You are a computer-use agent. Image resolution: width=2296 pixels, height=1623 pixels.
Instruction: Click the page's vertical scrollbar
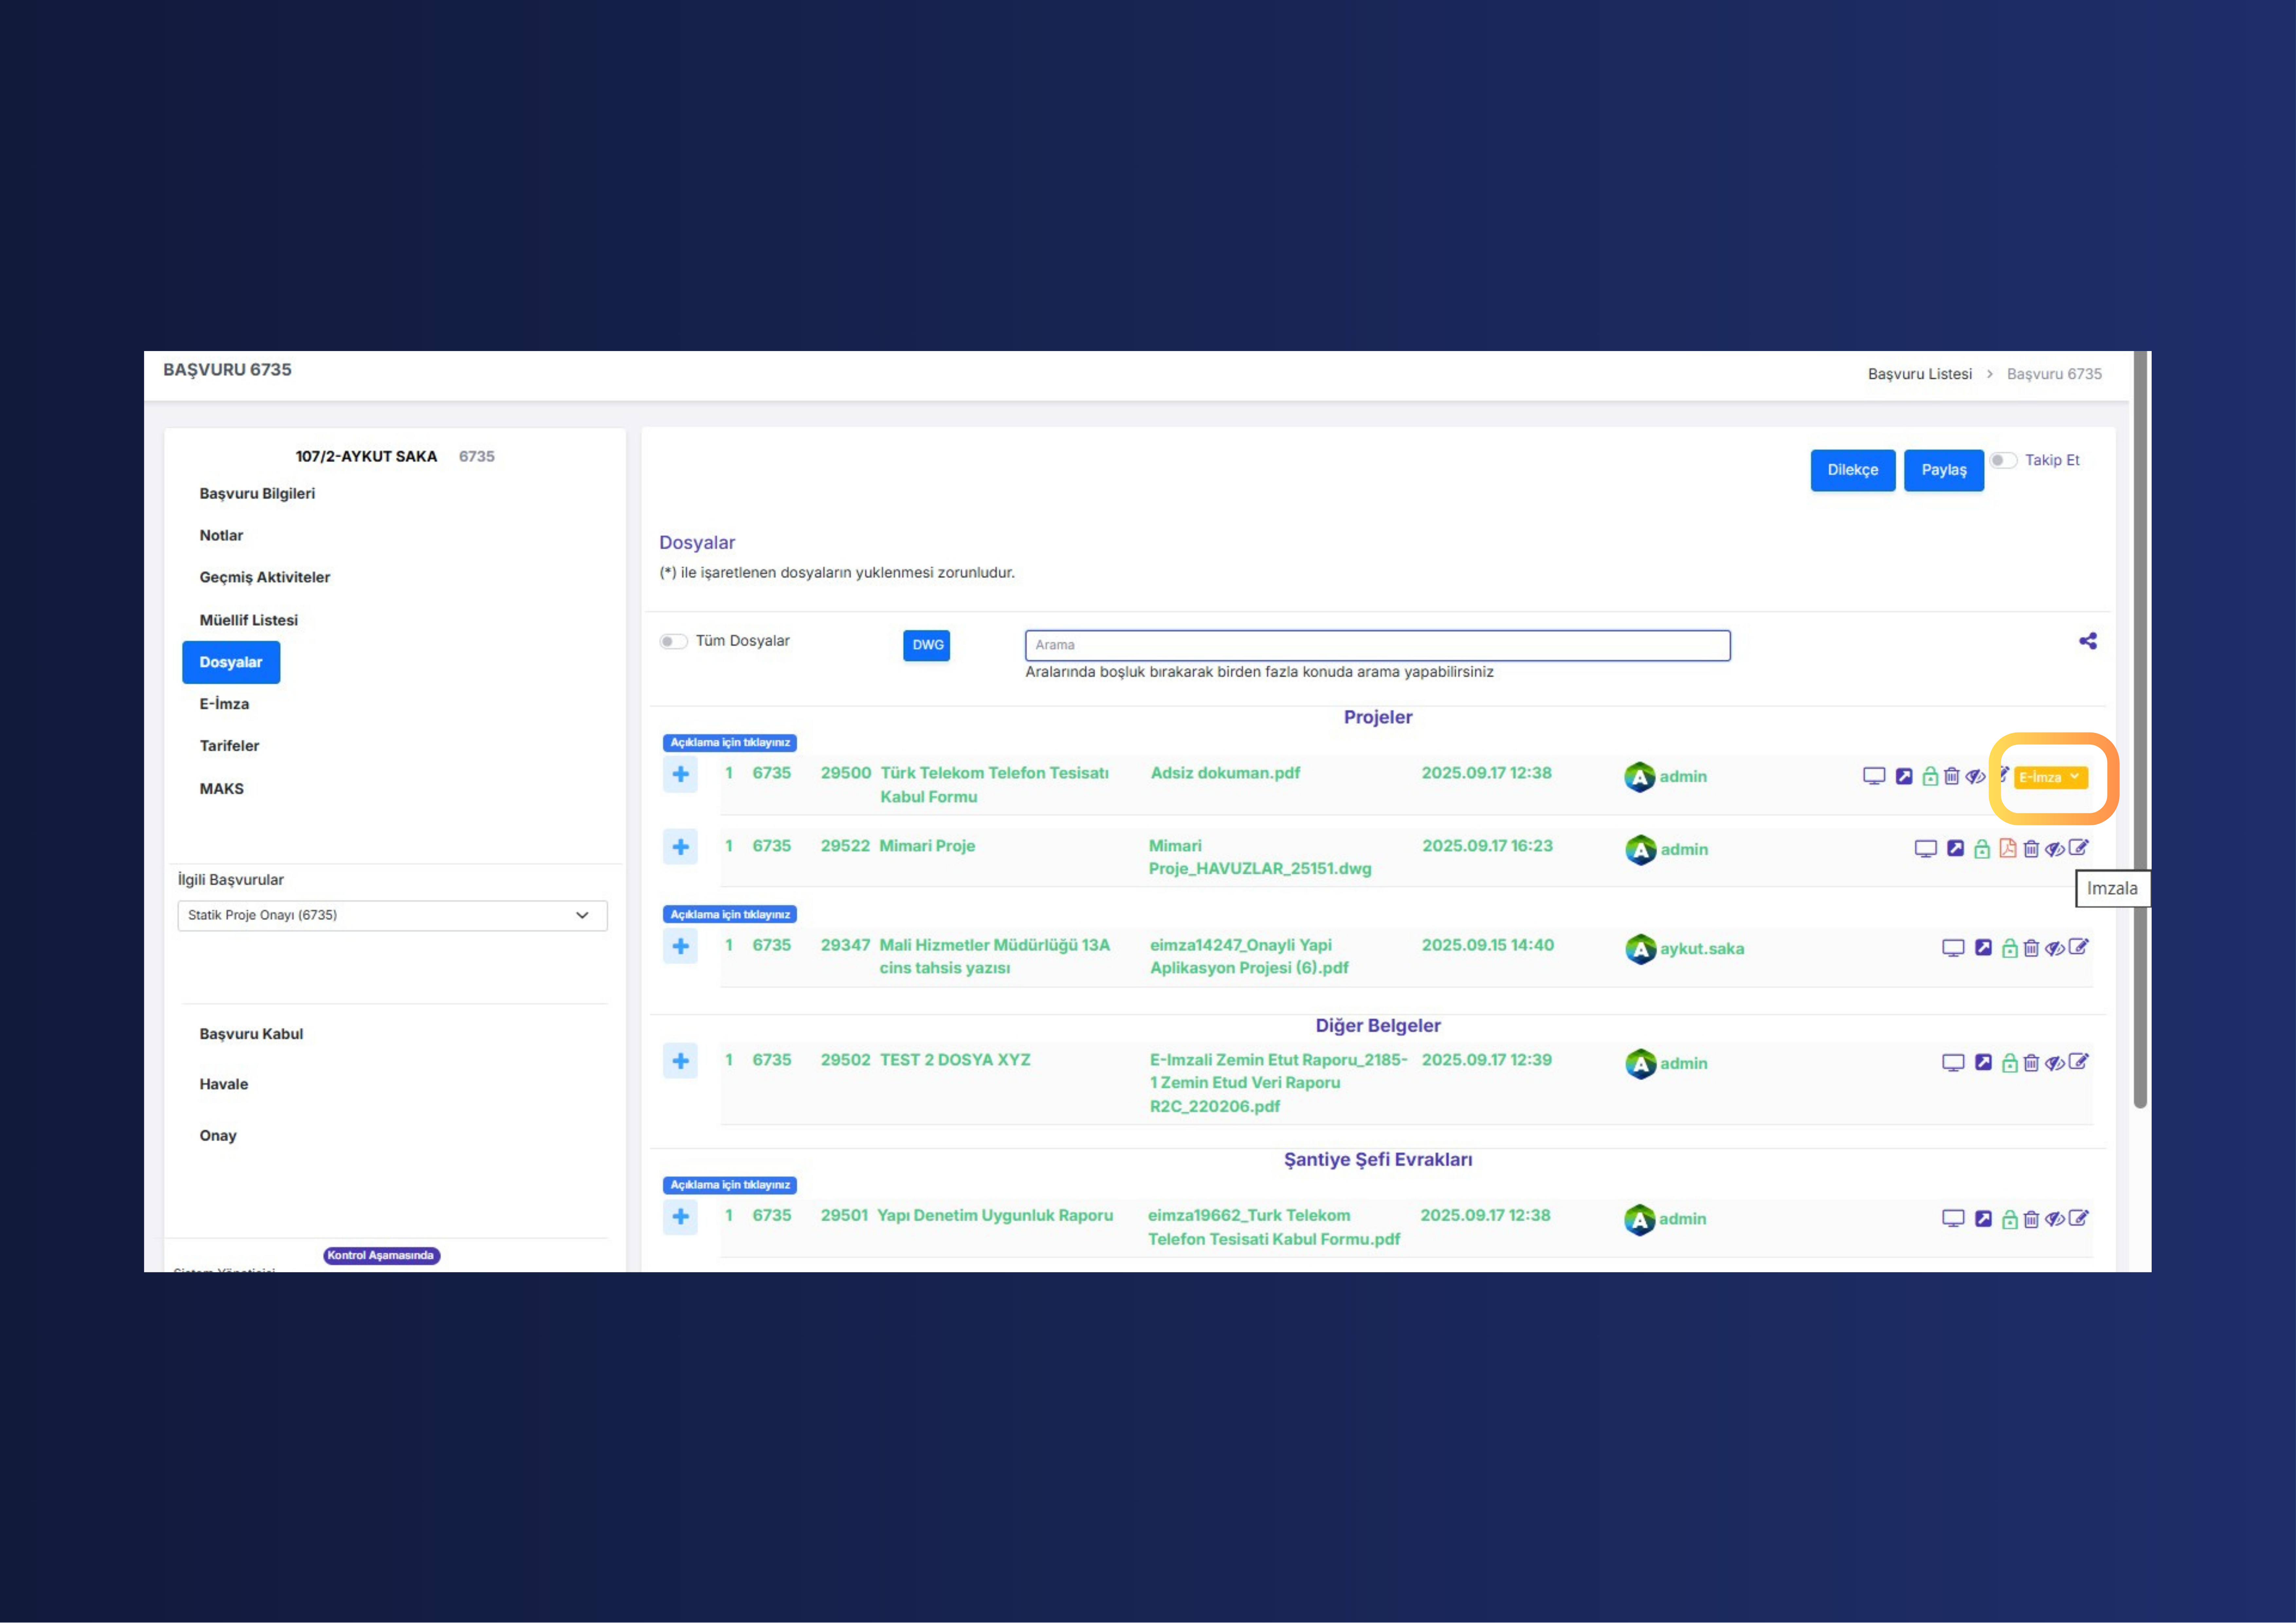click(2140, 730)
